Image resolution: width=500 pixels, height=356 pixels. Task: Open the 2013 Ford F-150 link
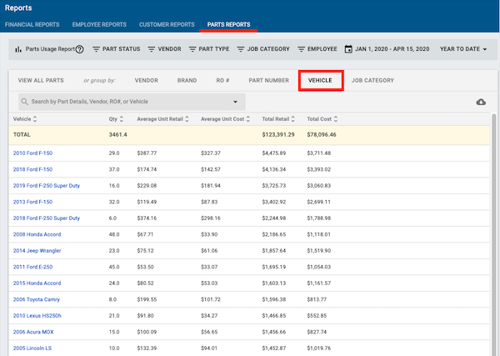pos(32,202)
